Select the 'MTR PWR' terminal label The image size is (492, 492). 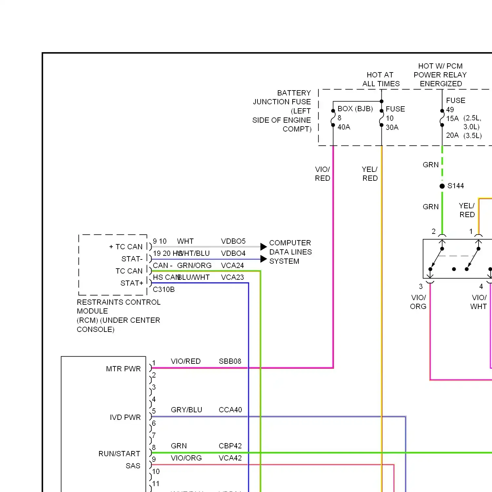[x=123, y=369]
